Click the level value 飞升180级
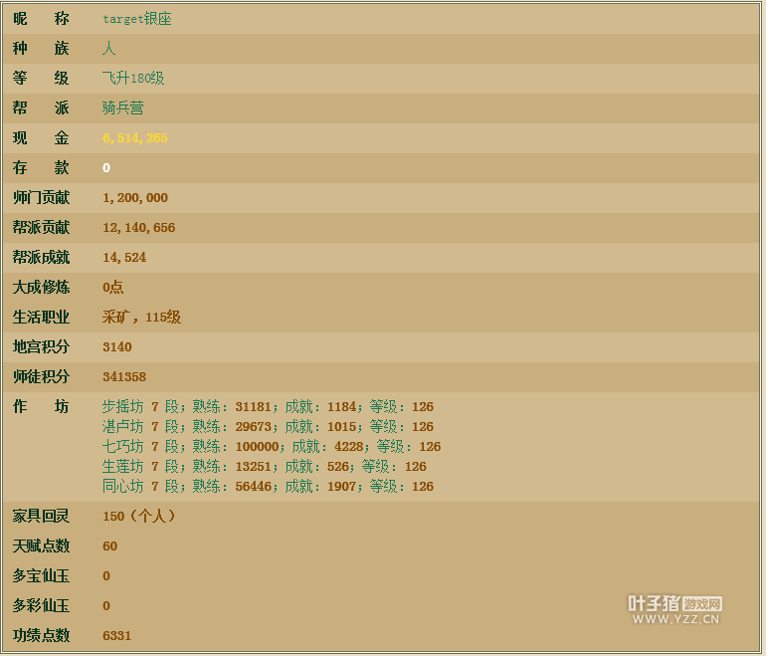766x656 pixels. 133,79
